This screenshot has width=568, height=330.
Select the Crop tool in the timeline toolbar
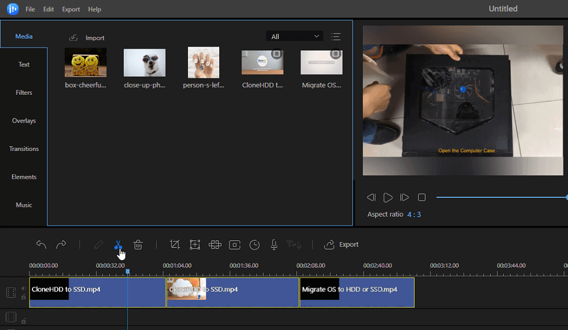point(175,244)
